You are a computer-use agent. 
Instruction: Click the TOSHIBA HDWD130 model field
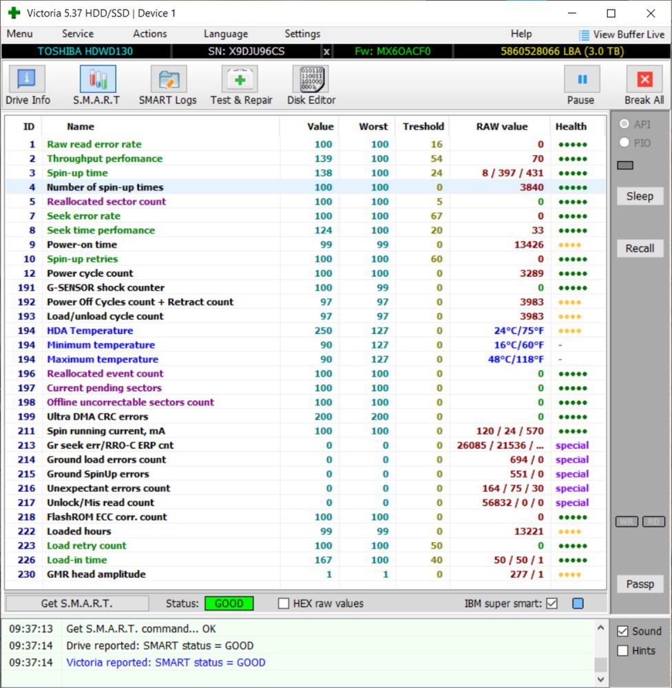(x=85, y=52)
